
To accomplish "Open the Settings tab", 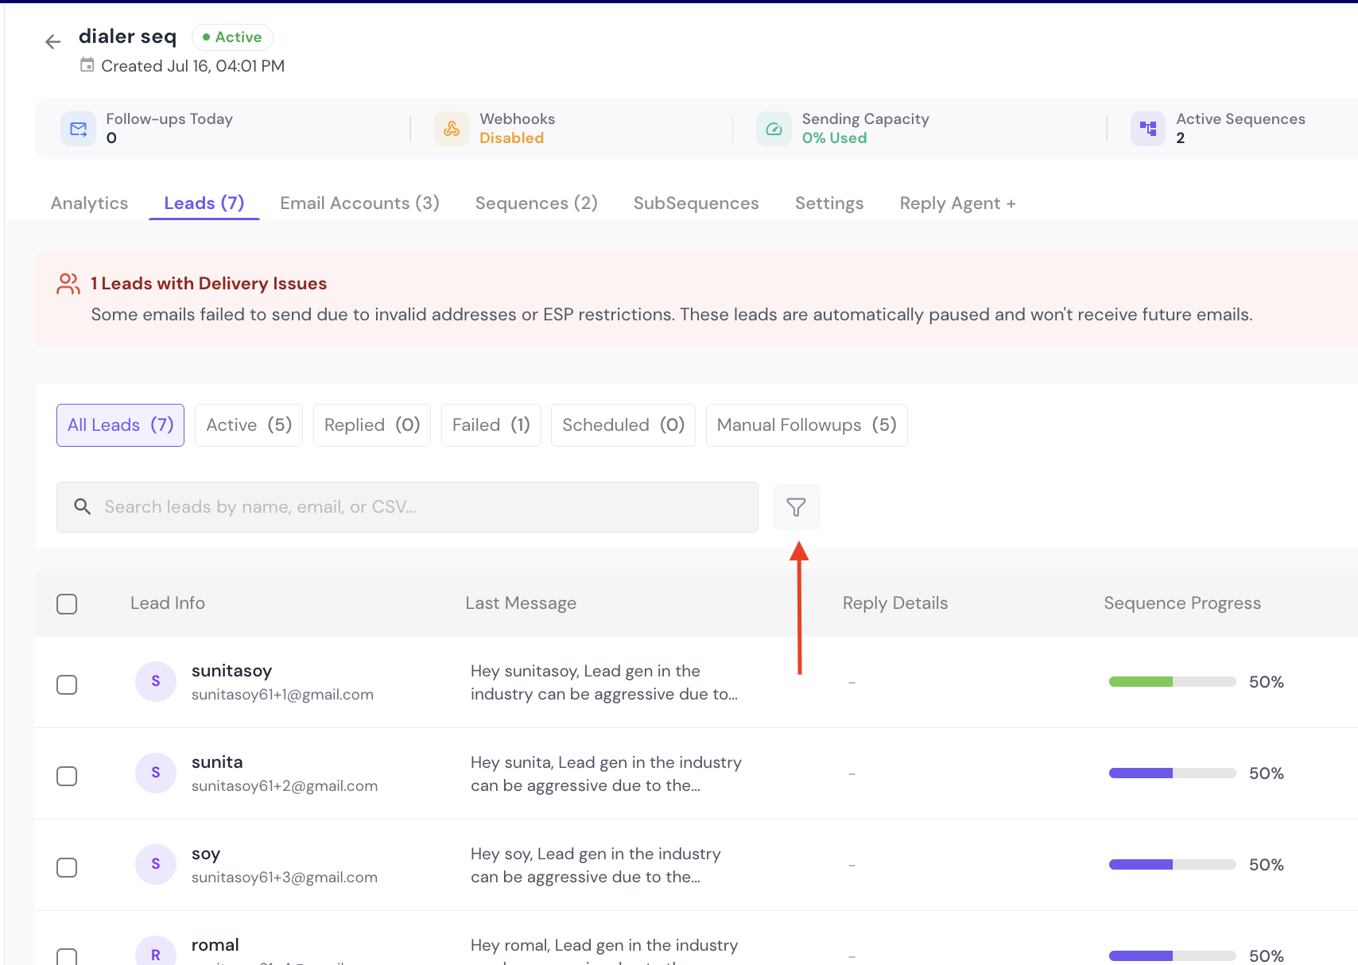I will [x=829, y=203].
